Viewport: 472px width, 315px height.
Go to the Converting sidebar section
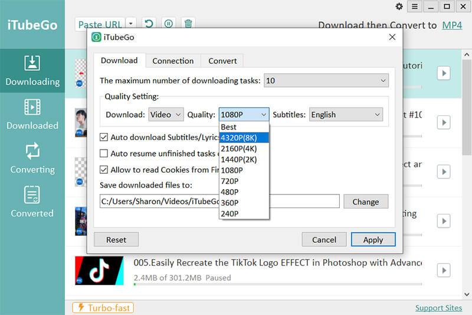(x=32, y=158)
